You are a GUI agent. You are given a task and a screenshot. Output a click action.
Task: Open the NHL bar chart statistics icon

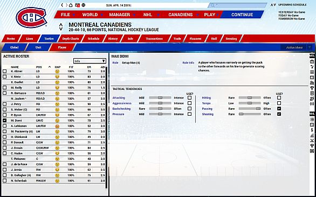click(312, 135)
